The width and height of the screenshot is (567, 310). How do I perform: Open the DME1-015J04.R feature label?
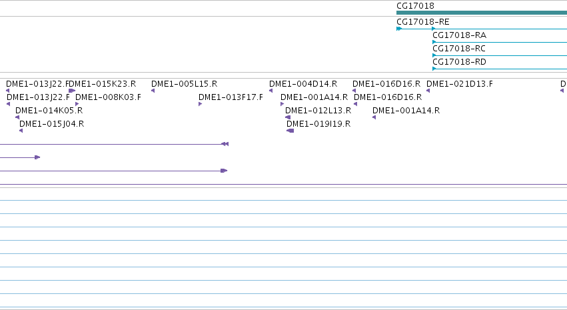52,124
